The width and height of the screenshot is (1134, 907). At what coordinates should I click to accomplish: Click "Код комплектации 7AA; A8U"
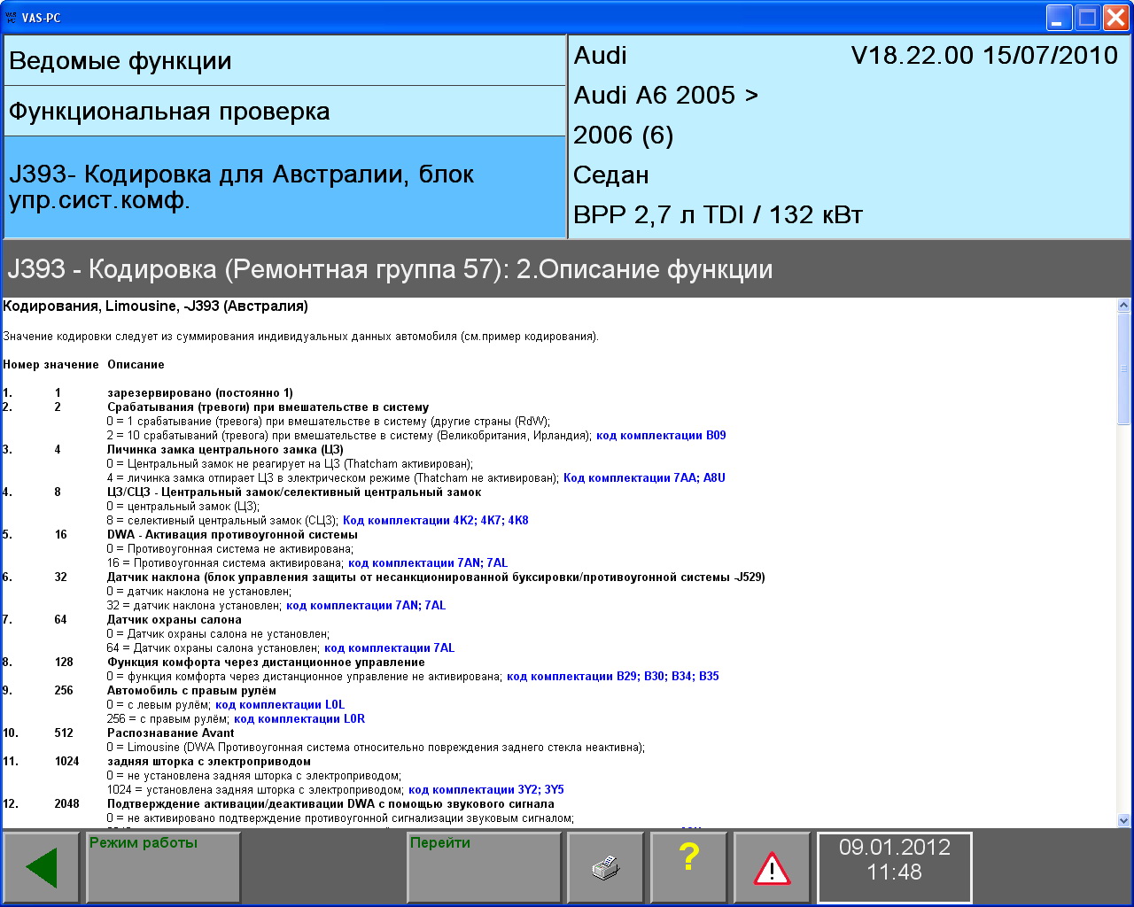tap(644, 478)
